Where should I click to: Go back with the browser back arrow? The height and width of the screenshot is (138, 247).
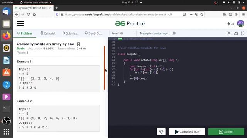17,15
